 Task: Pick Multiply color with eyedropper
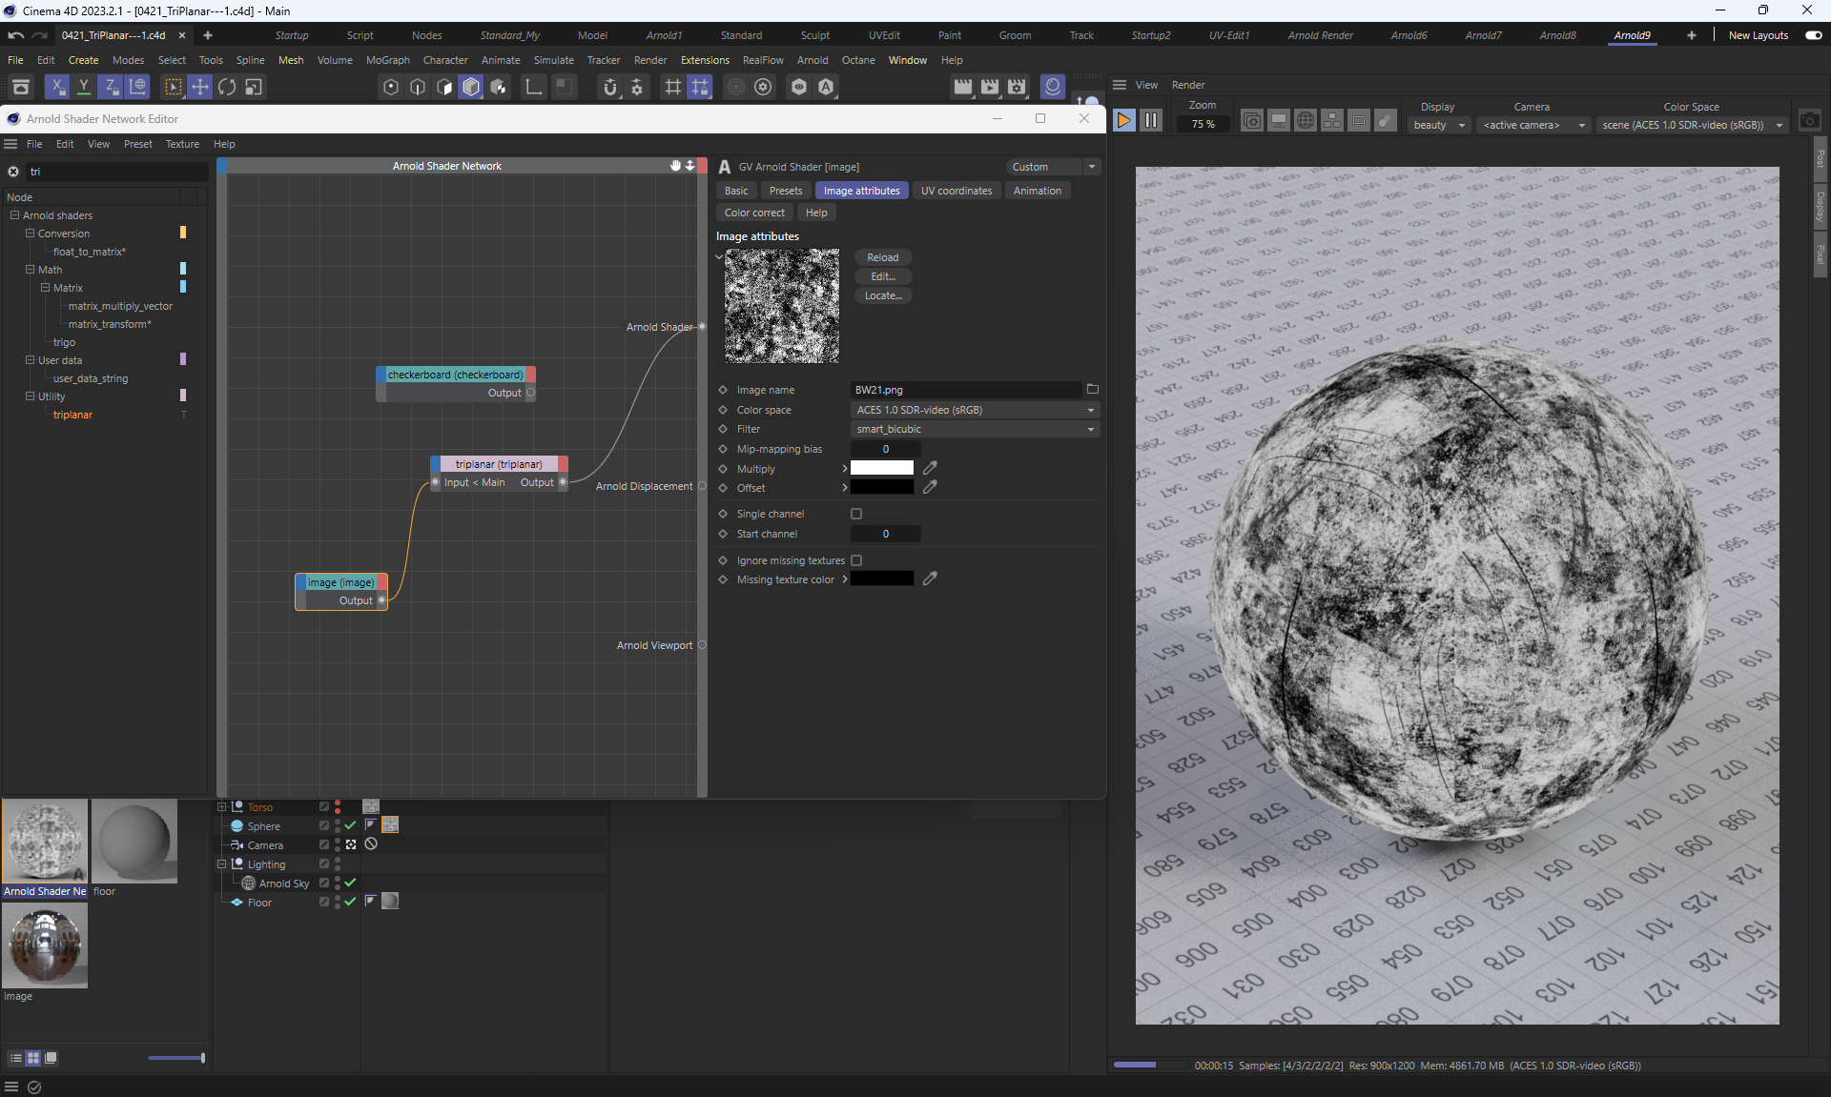tap(930, 468)
